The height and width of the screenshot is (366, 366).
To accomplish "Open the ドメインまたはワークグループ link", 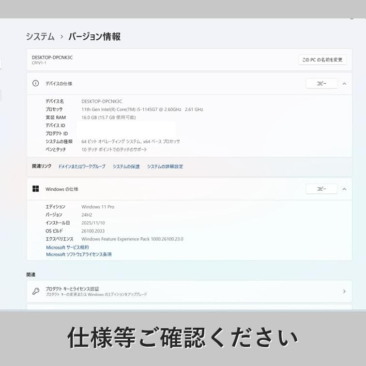I will [81, 167].
